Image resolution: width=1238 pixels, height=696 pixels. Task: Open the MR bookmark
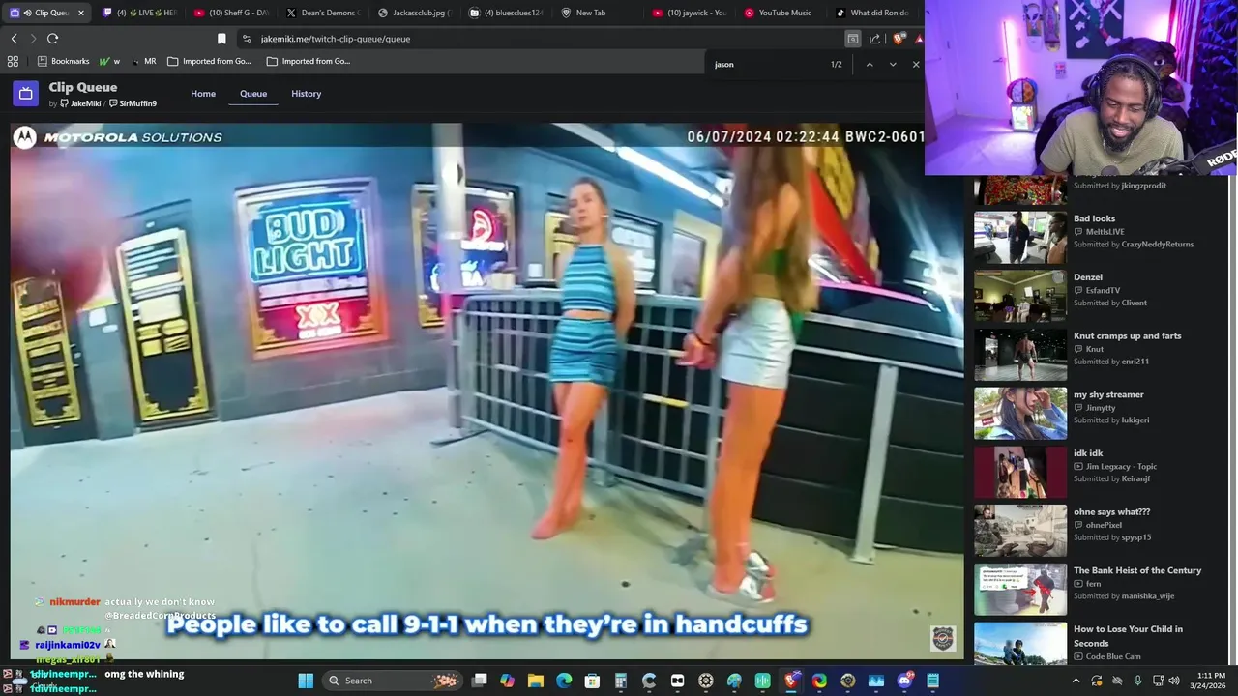144,61
